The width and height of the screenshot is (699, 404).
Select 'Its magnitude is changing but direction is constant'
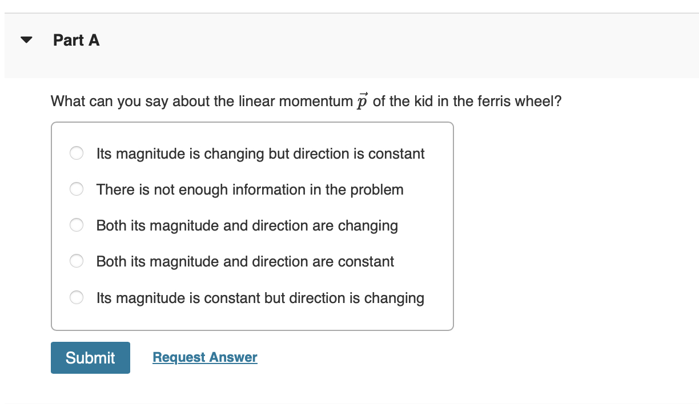76,153
